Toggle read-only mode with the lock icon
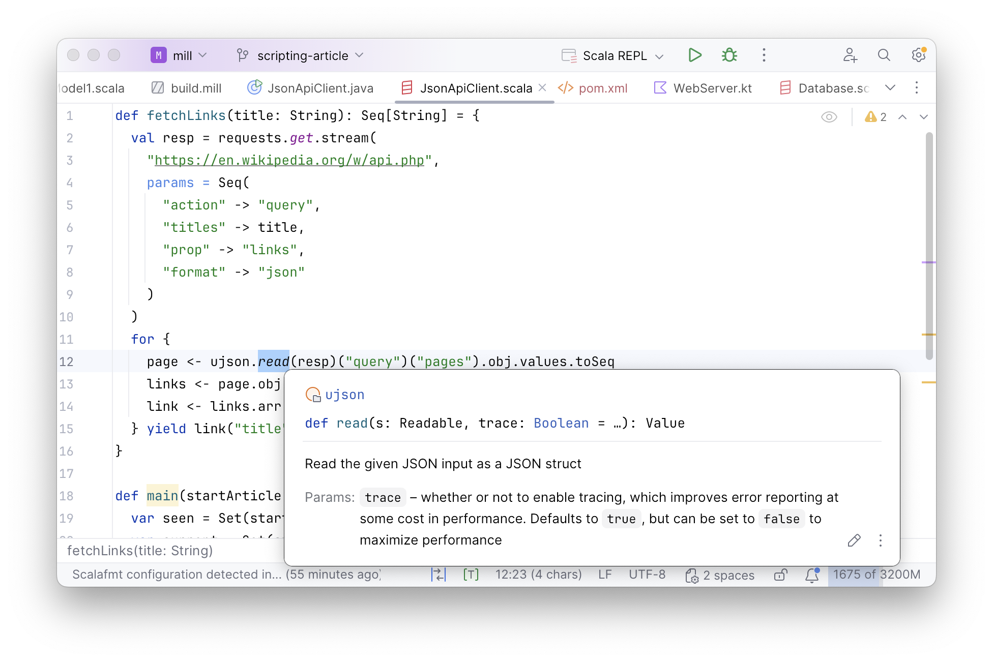 pyautogui.click(x=781, y=575)
